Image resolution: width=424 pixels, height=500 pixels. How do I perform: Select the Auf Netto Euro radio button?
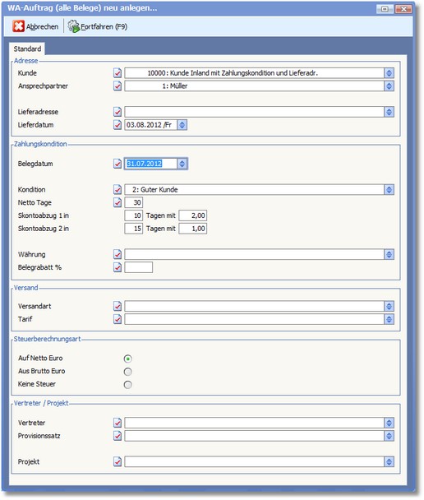[x=127, y=359]
